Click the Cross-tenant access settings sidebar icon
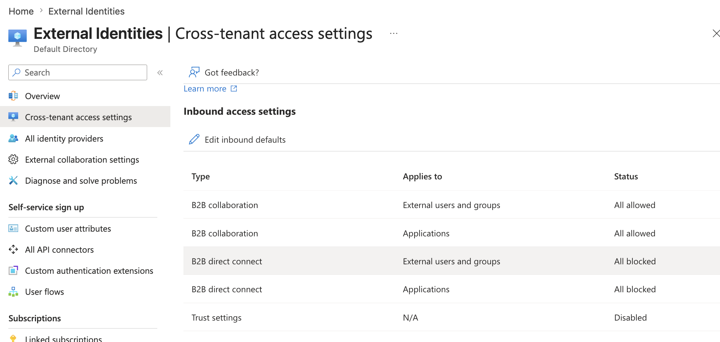720x342 pixels. 13,117
